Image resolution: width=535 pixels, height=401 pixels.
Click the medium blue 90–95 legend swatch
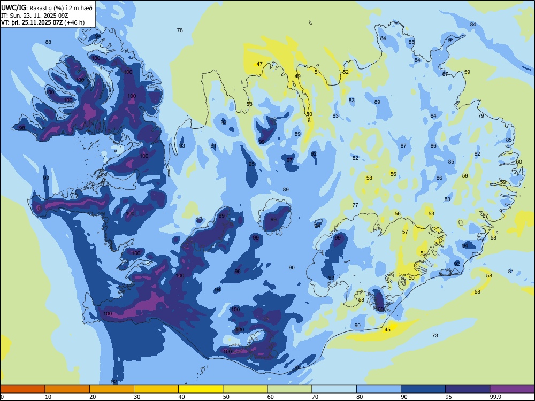pos(423,389)
